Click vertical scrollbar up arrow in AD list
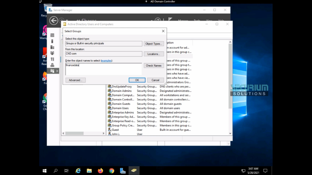The height and width of the screenshot is (175, 312). coord(230,42)
